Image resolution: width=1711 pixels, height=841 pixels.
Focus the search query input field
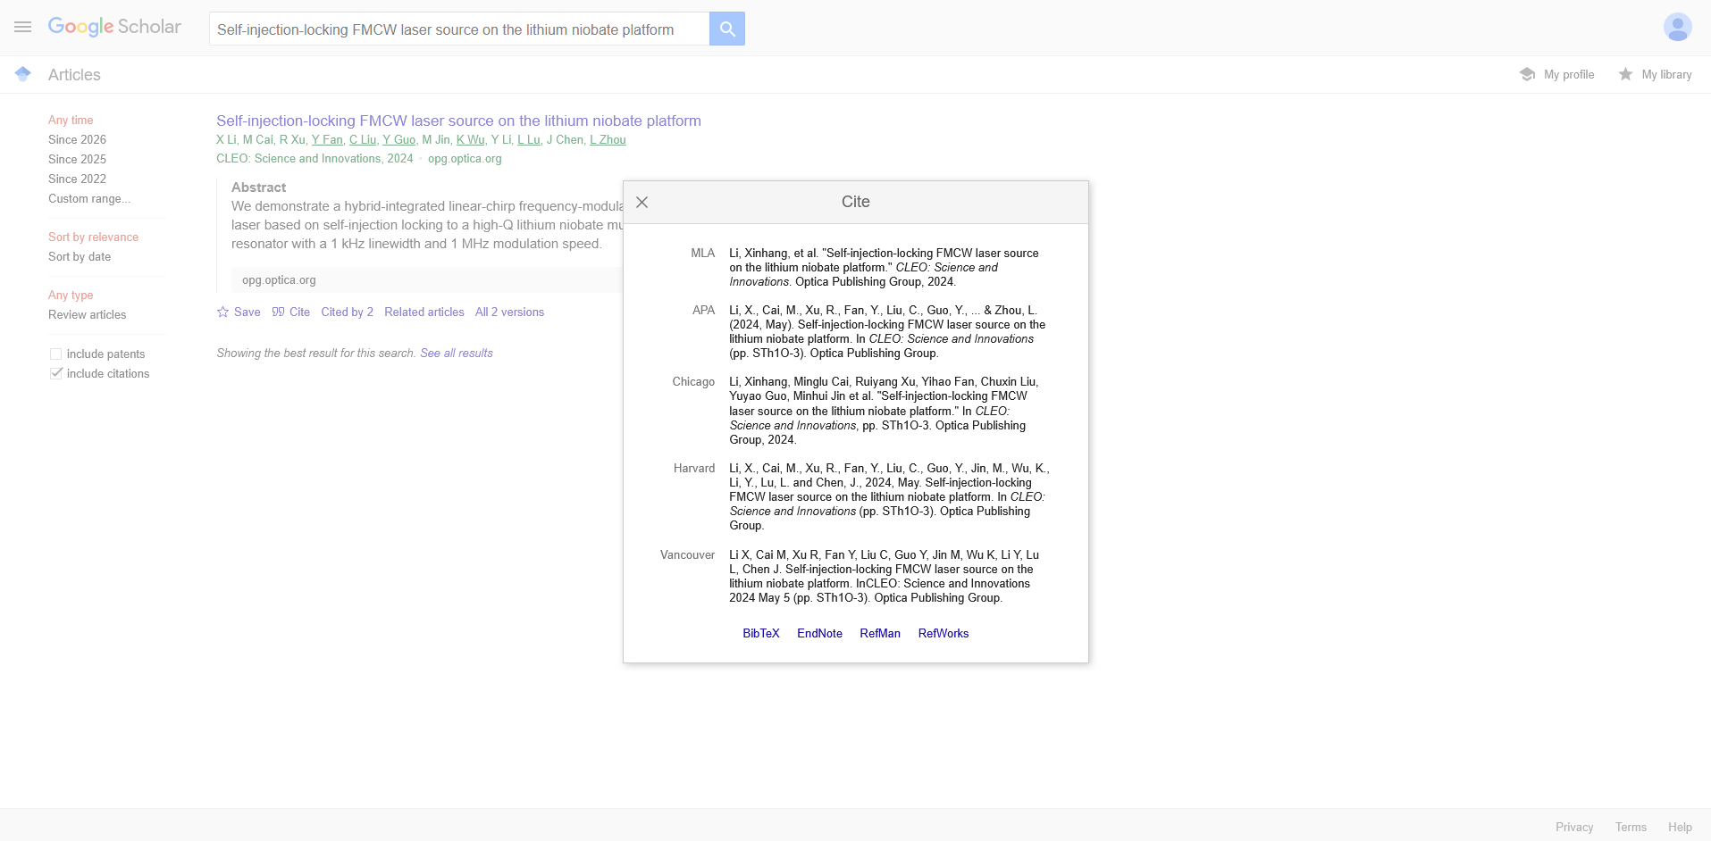459,29
